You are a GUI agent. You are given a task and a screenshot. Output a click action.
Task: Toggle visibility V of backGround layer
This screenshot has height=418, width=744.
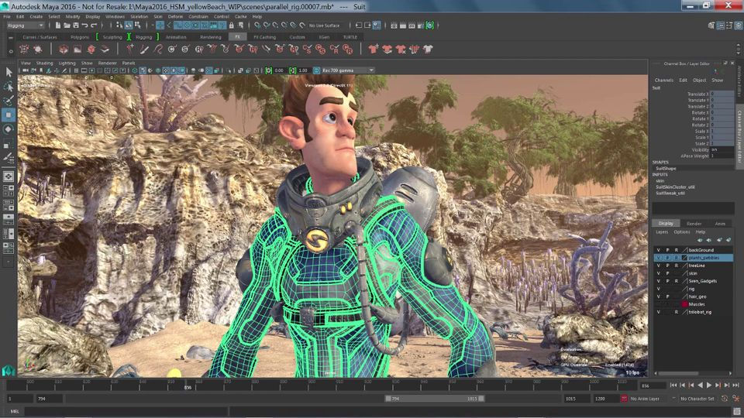coord(658,250)
